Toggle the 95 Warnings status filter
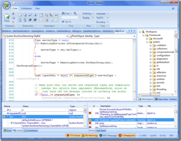Screen dimensions: 181x141 (x=90, y=136)
